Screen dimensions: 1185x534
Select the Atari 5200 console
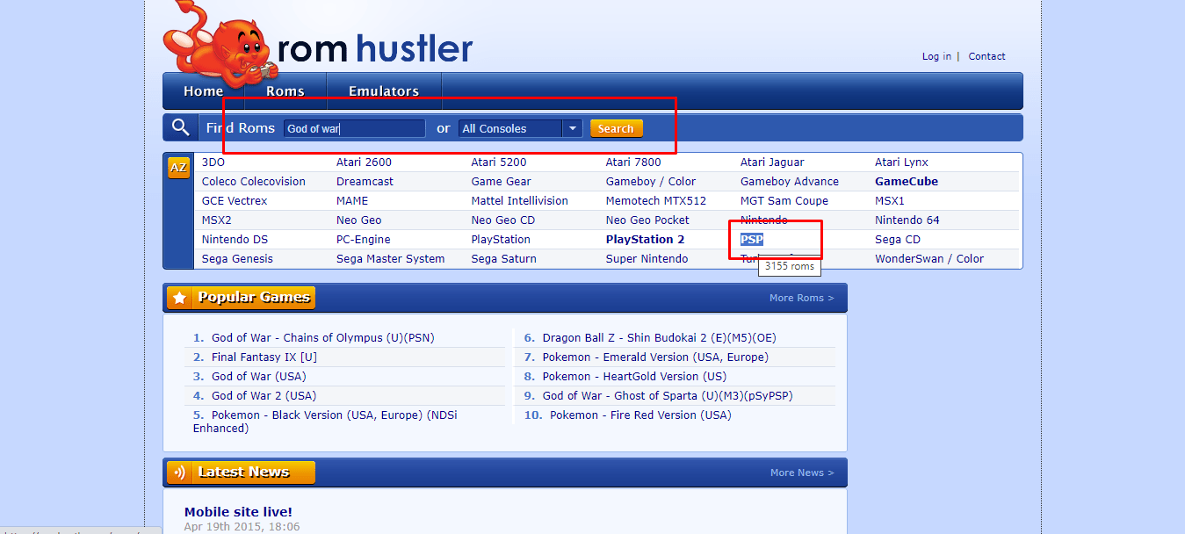pos(499,162)
